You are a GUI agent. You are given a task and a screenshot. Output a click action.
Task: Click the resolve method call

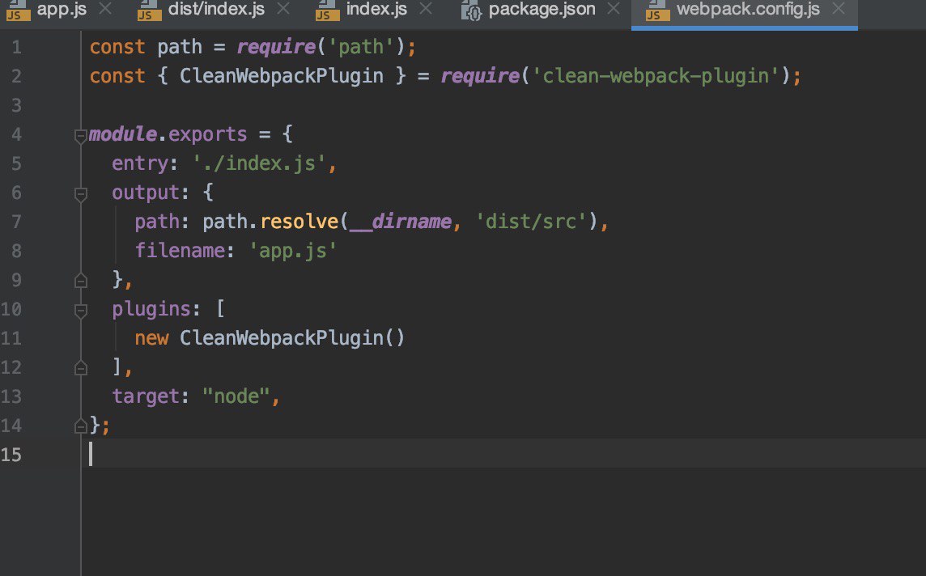click(x=299, y=222)
